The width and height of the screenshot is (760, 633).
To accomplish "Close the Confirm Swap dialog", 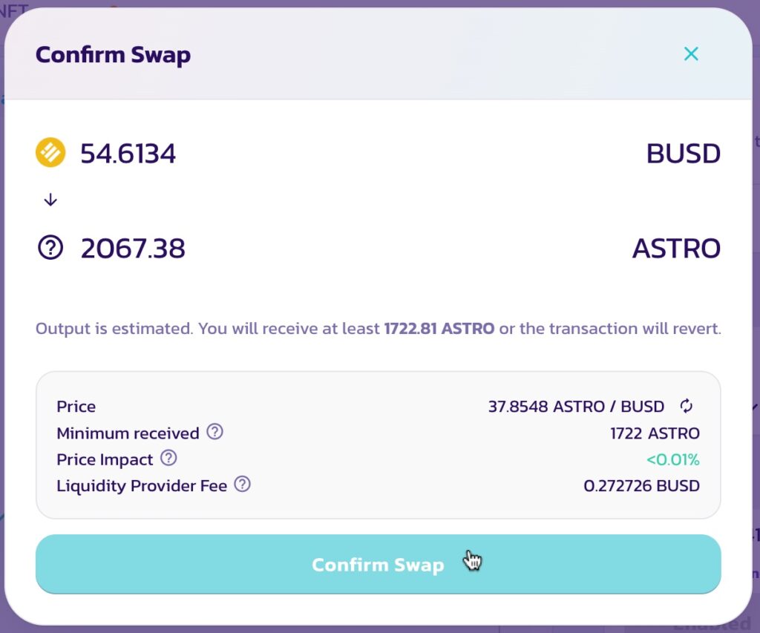I will click(691, 53).
